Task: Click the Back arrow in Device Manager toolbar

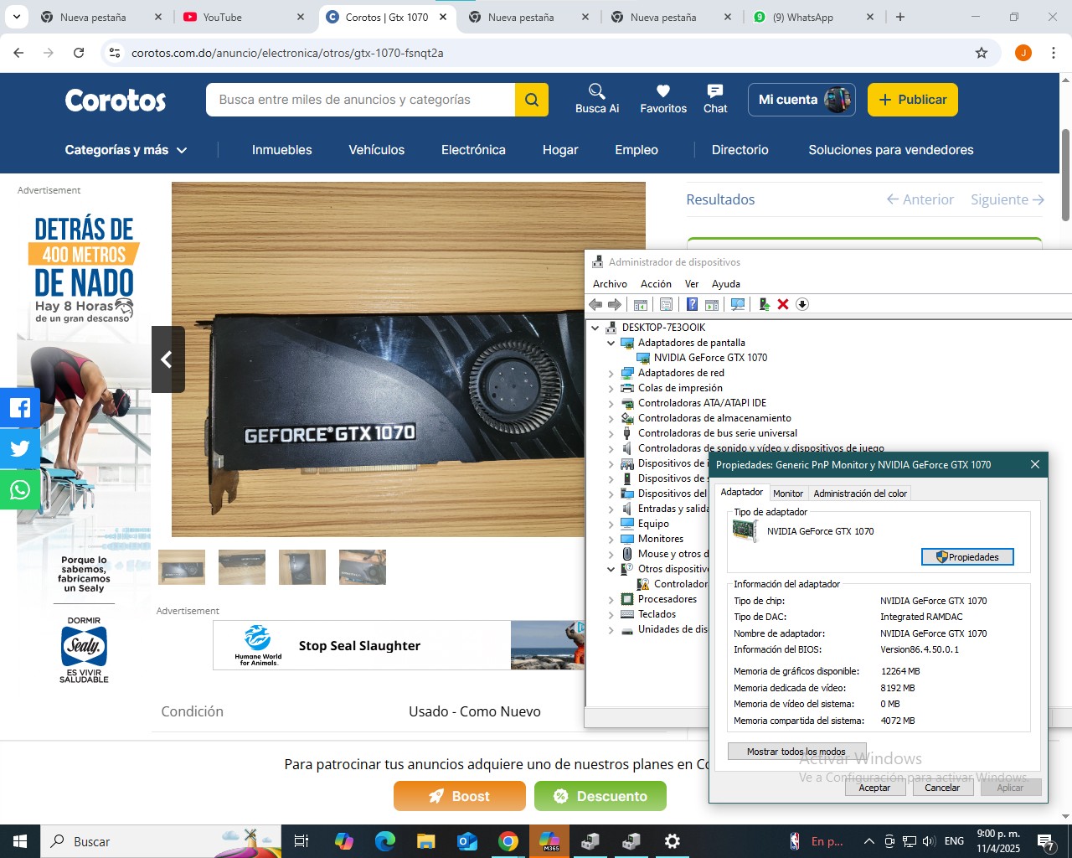Action: click(x=595, y=304)
